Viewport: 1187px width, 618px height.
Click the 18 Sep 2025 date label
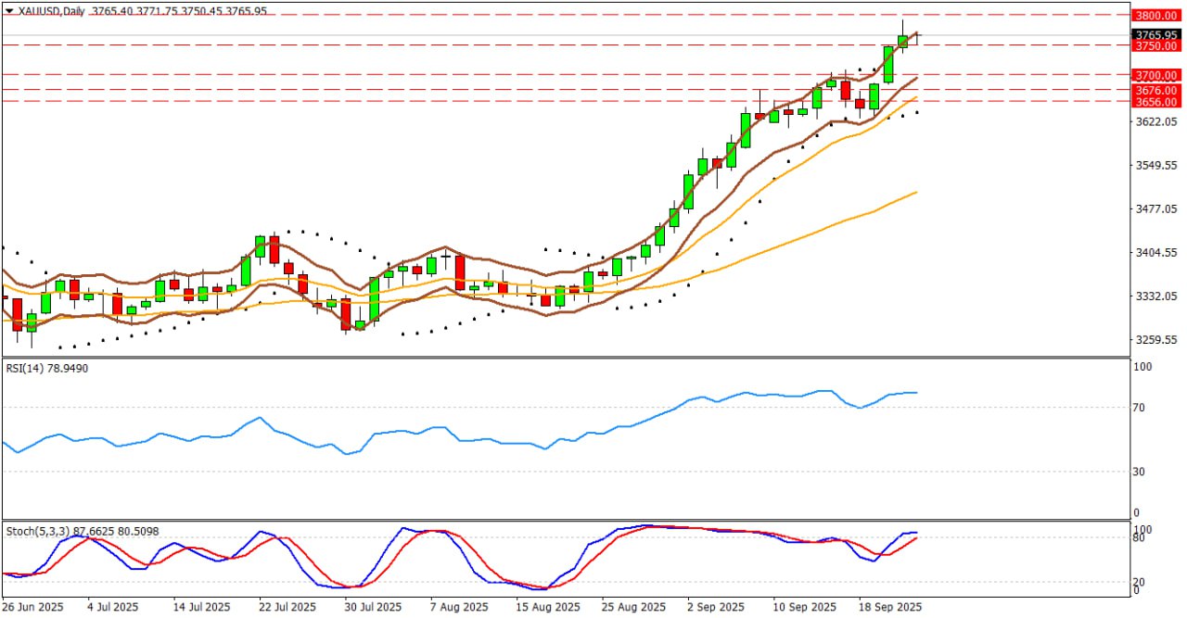coord(888,607)
